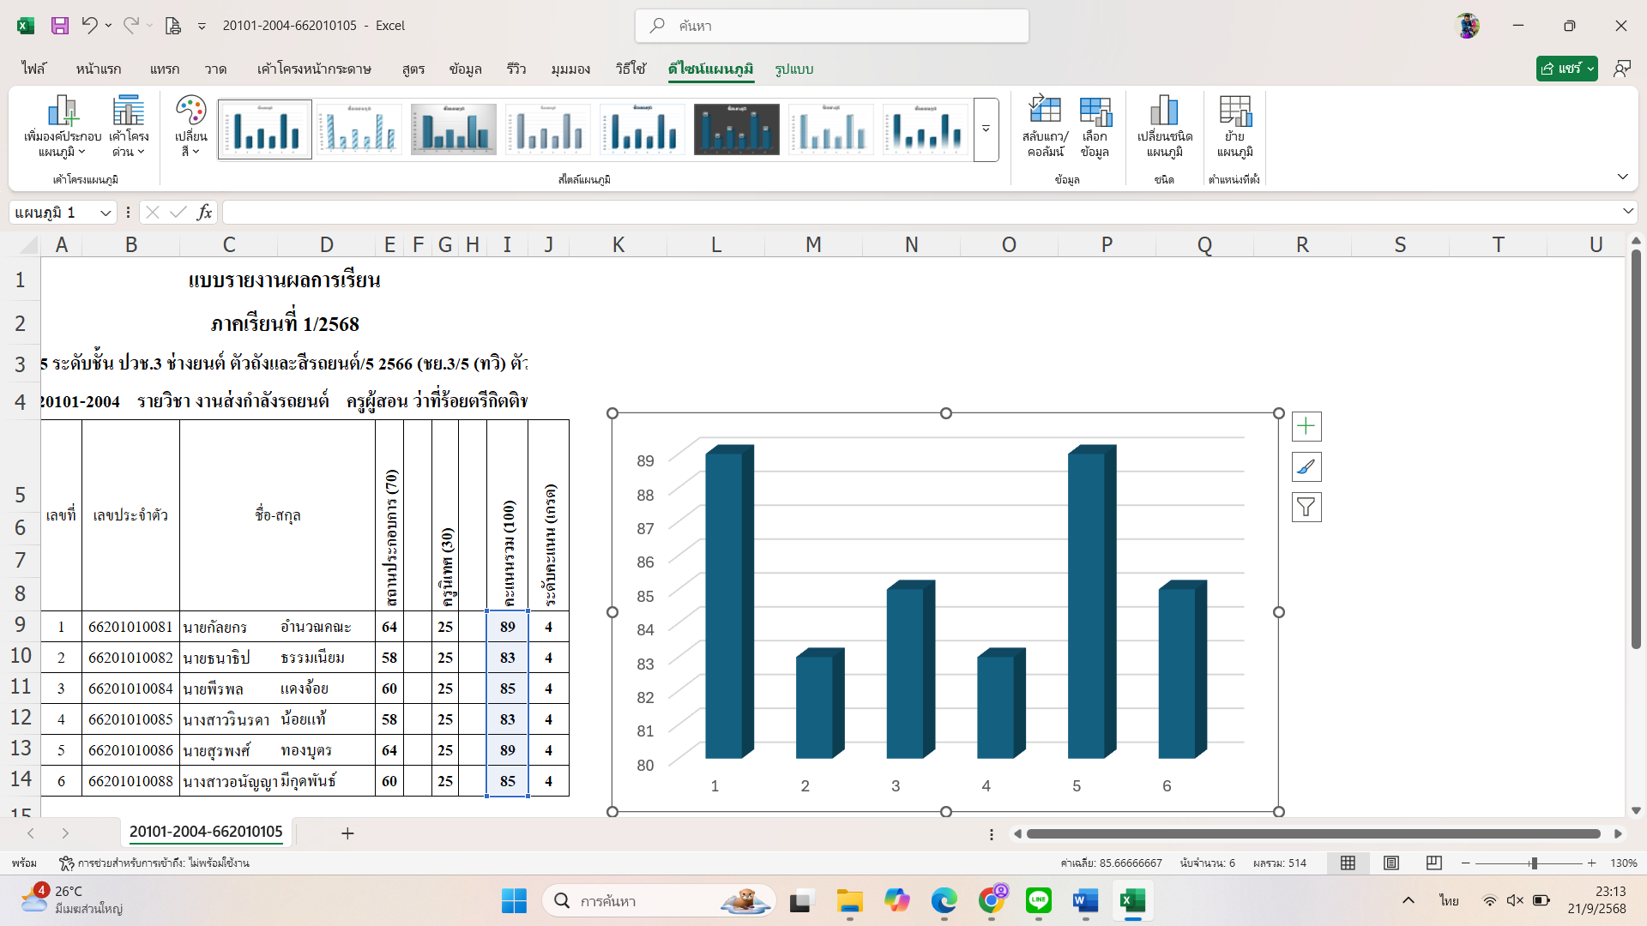The height and width of the screenshot is (926, 1647).
Task: Select the dark background chart style thumbnail
Action: tap(736, 129)
